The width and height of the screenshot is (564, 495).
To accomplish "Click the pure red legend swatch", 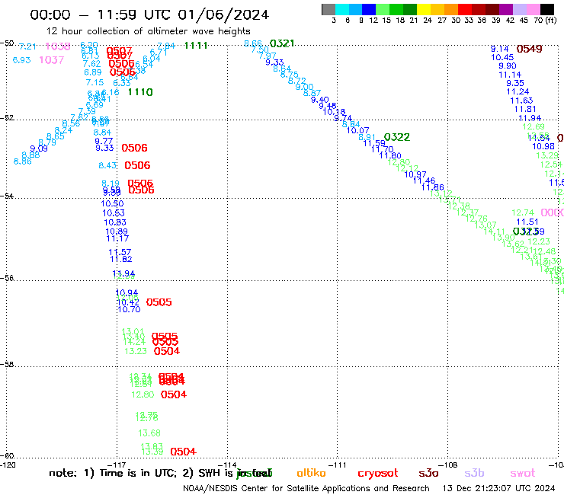I will tap(465, 9).
